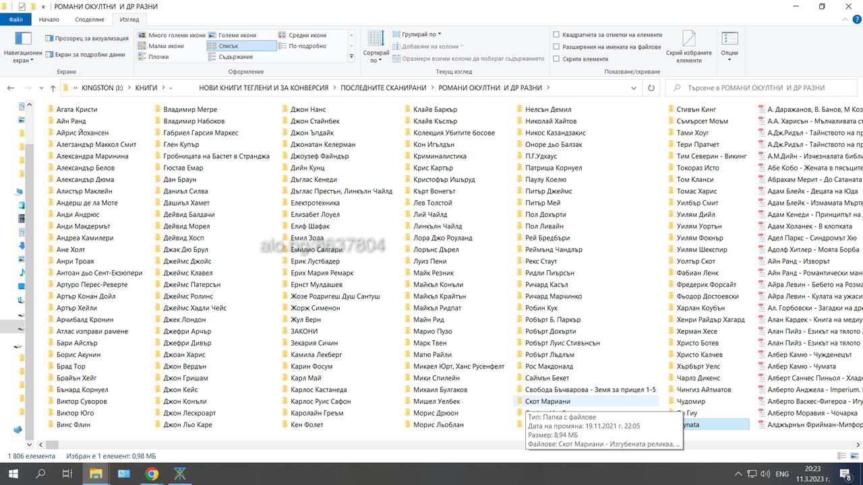This screenshot has width=863, height=485.
Task: Click the search box field
Action: coord(762,88)
